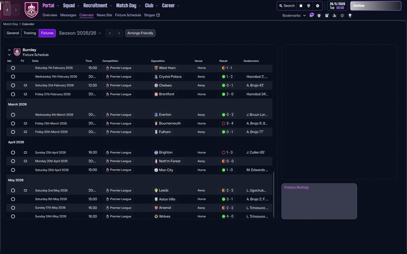The width and height of the screenshot is (407, 254).
Task: Click the report shortcut icon with green dot
Action: tap(327, 16)
